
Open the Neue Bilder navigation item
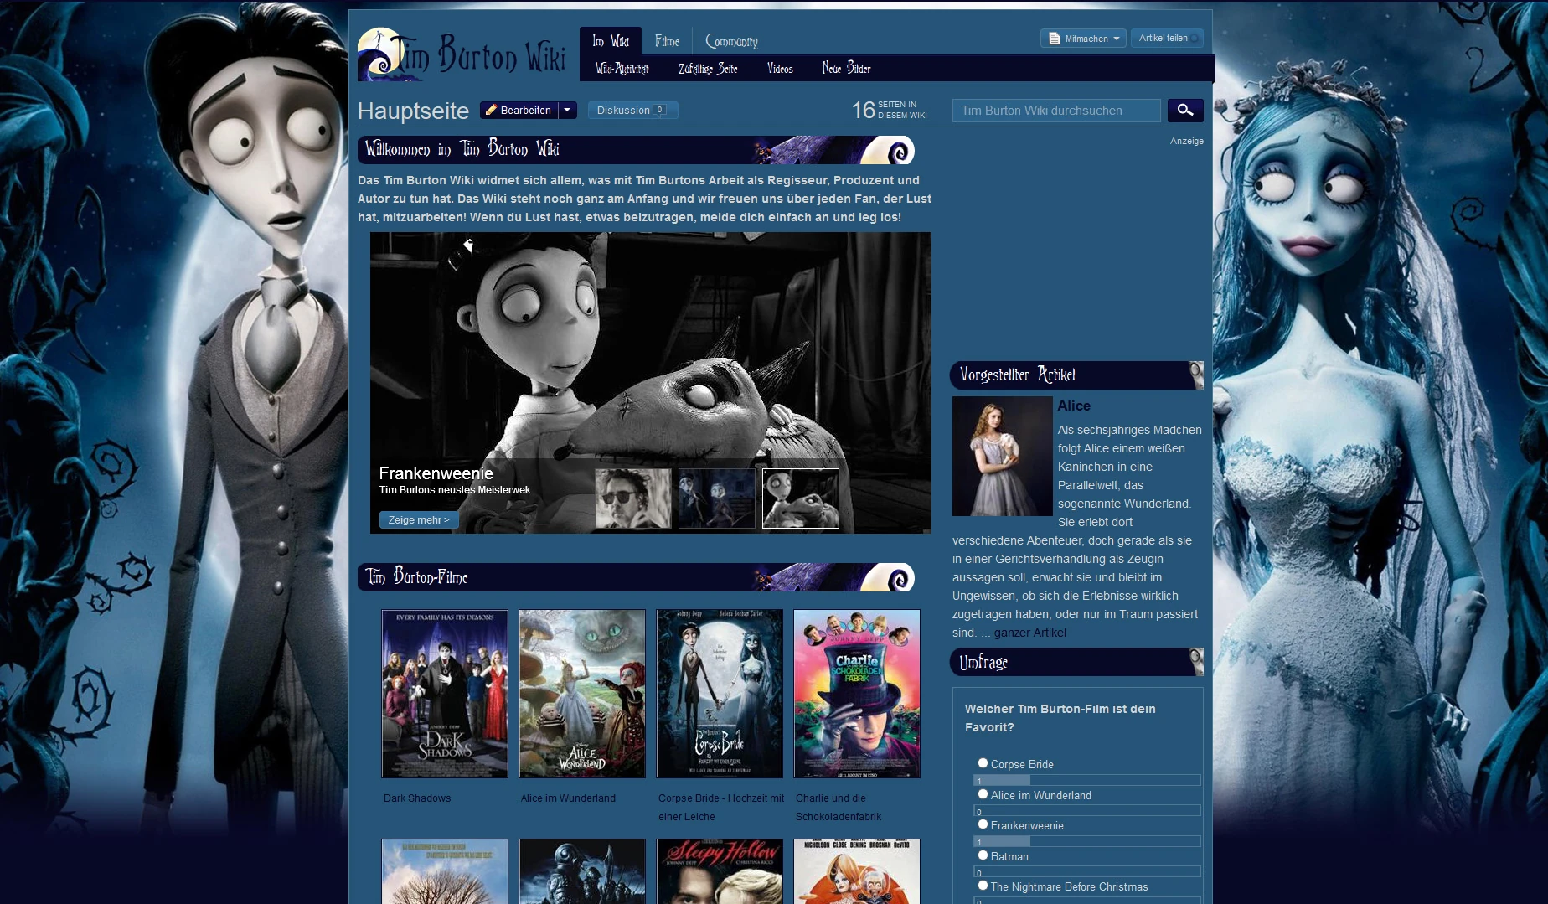pyautogui.click(x=846, y=69)
